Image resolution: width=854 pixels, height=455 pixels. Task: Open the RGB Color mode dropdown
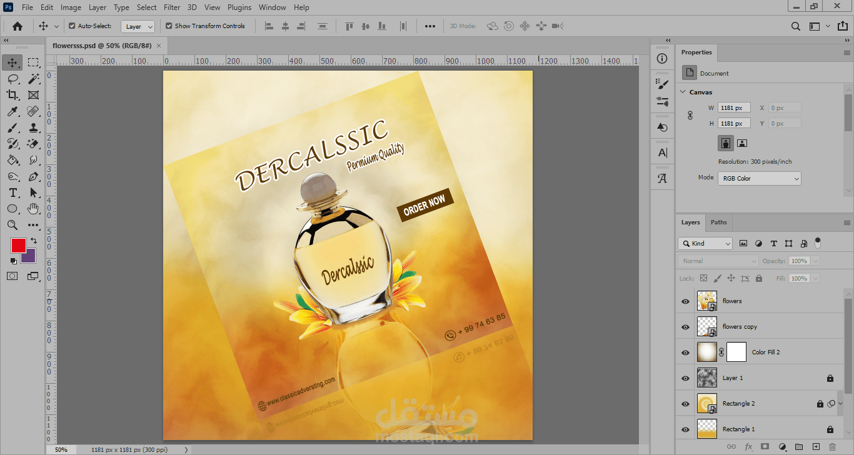click(759, 178)
